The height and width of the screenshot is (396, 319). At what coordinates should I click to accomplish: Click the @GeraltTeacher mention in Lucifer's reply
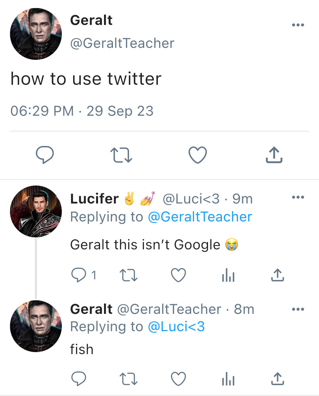coord(200,217)
